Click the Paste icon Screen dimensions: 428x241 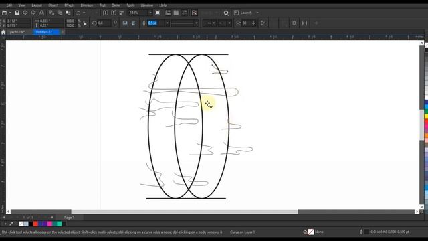coord(68,13)
